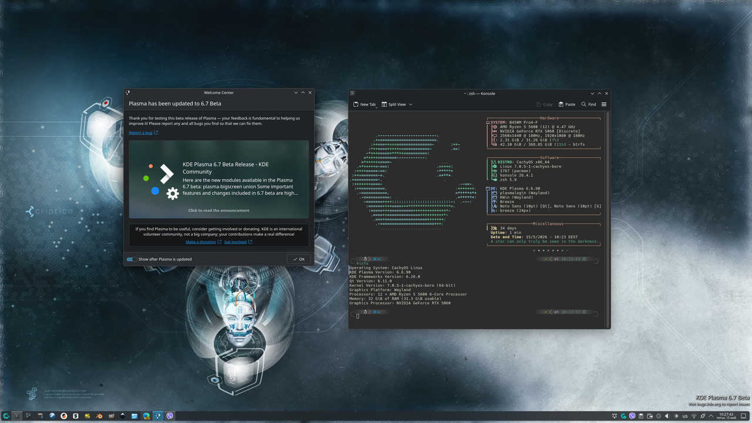The height and width of the screenshot is (423, 752).
Task: Open Inkscape from the taskbar
Action: [x=123, y=416]
